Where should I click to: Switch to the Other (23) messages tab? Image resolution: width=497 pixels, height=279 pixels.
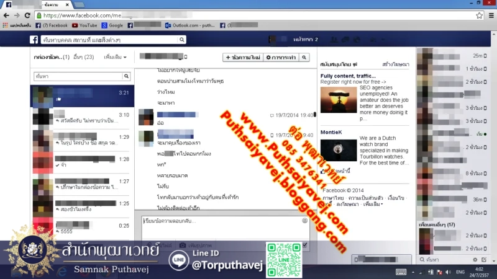(84, 57)
